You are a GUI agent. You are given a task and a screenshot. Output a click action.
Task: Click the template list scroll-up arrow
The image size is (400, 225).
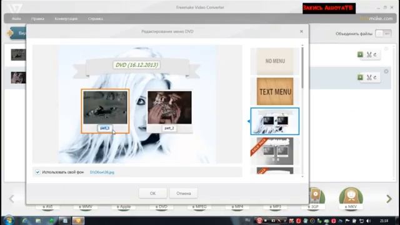pos(302,46)
